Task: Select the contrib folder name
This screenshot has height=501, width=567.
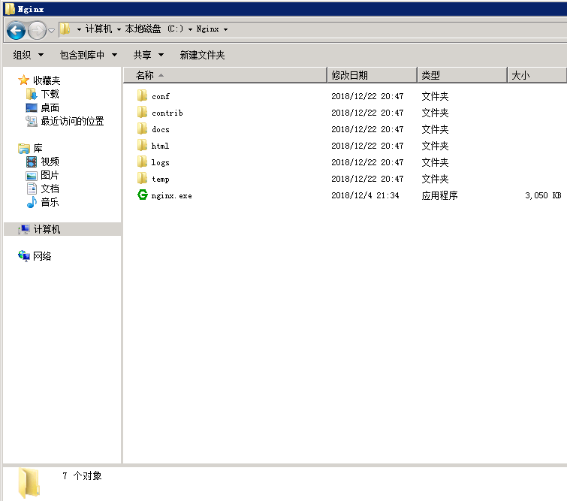Action: tap(167, 113)
